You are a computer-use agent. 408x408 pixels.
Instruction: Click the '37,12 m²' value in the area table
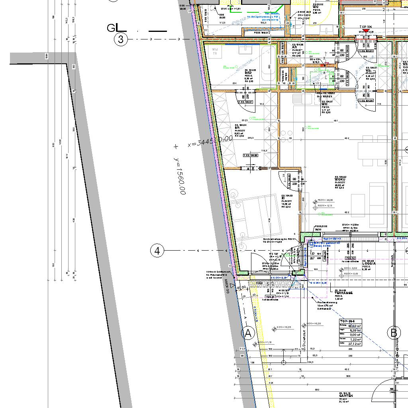pyautogui.click(x=355, y=344)
